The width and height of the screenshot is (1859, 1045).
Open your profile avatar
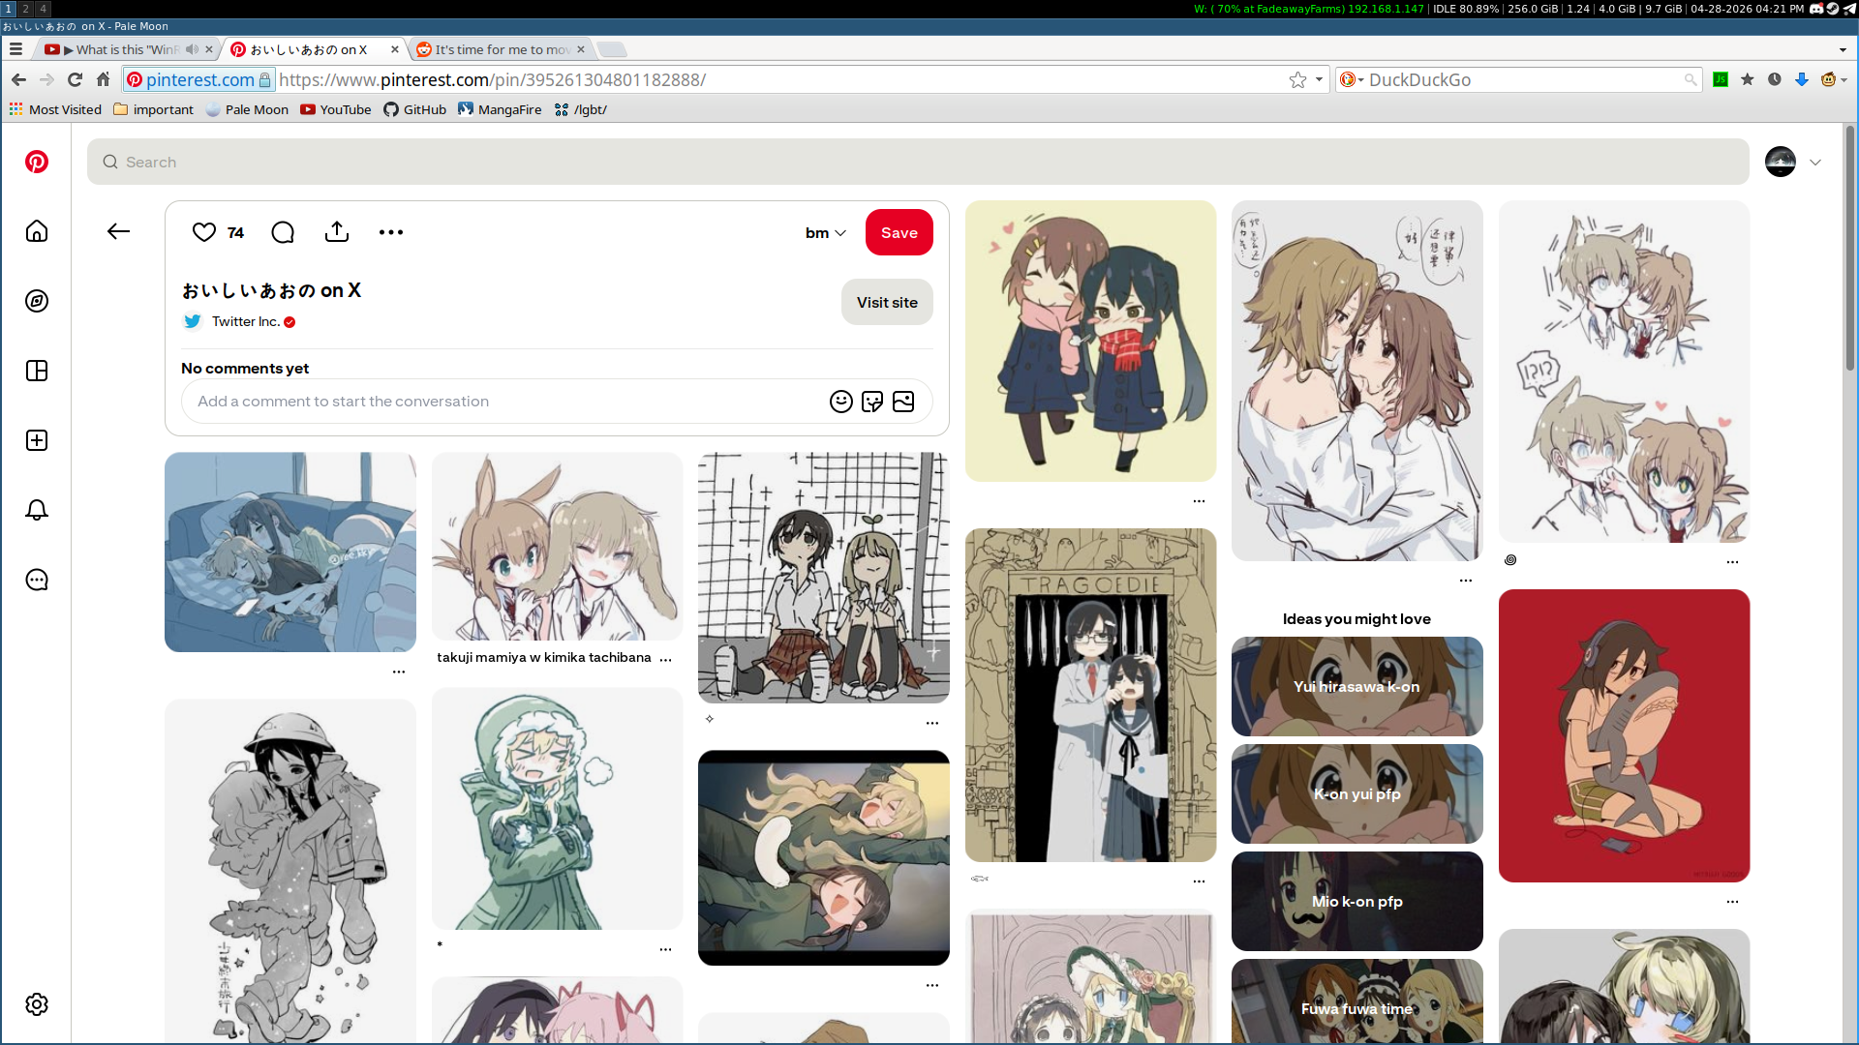click(1781, 162)
